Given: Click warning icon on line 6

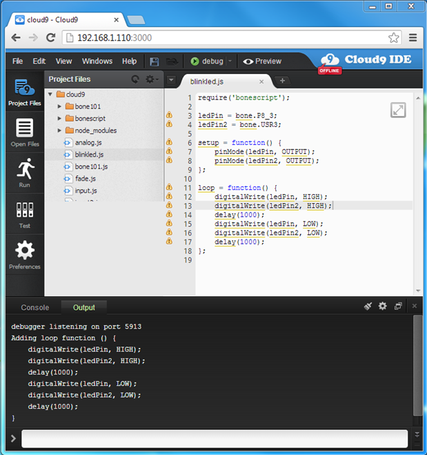Looking at the screenshot, I should [169, 142].
